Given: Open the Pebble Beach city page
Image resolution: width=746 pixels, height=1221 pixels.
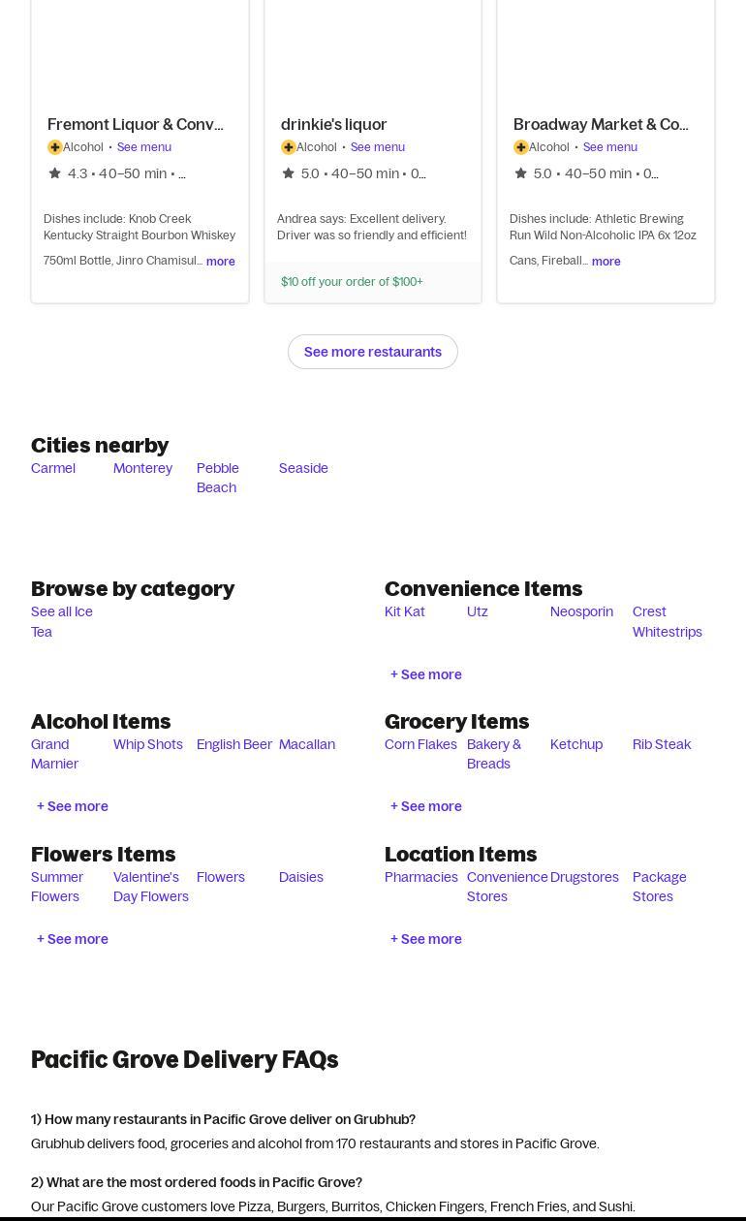Looking at the screenshot, I should 217,477.
